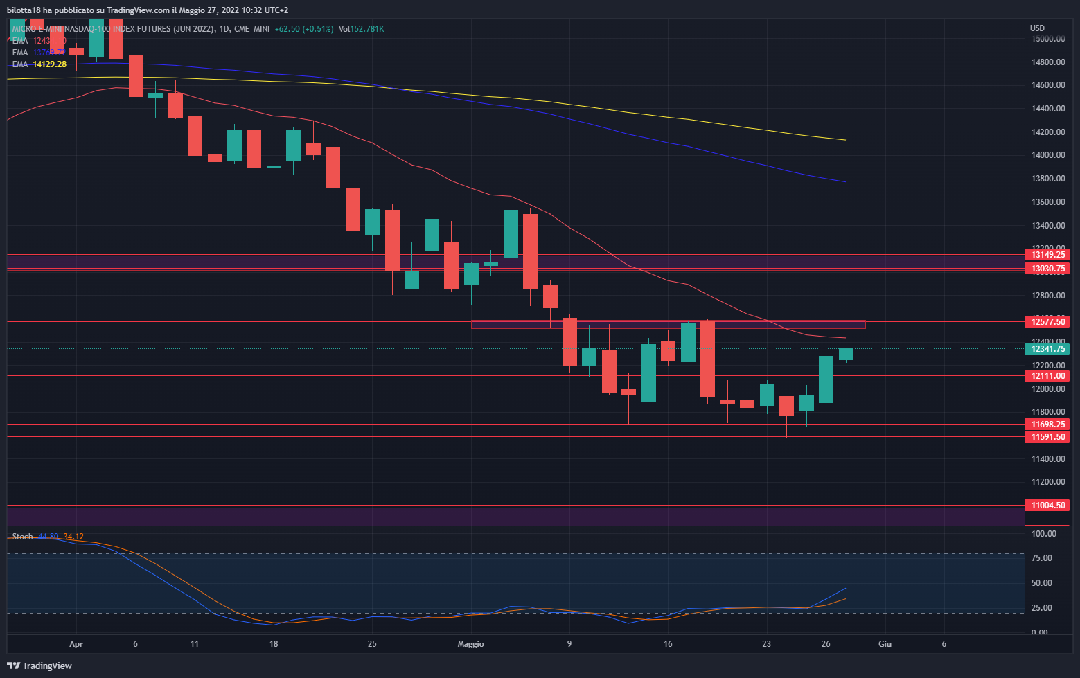Click the 13400.00 price axis value

(x=1048, y=226)
